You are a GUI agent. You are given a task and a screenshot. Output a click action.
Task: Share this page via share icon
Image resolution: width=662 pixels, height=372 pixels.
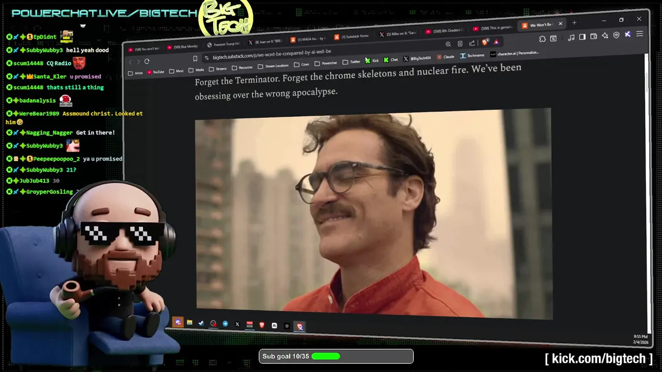pyautogui.click(x=472, y=43)
